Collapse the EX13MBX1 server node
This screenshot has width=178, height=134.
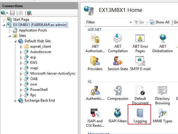pyautogui.click(x=4, y=25)
